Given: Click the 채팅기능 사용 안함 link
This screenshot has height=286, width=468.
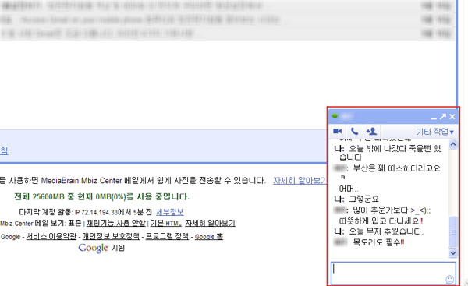Looking at the screenshot, I should point(116,223).
